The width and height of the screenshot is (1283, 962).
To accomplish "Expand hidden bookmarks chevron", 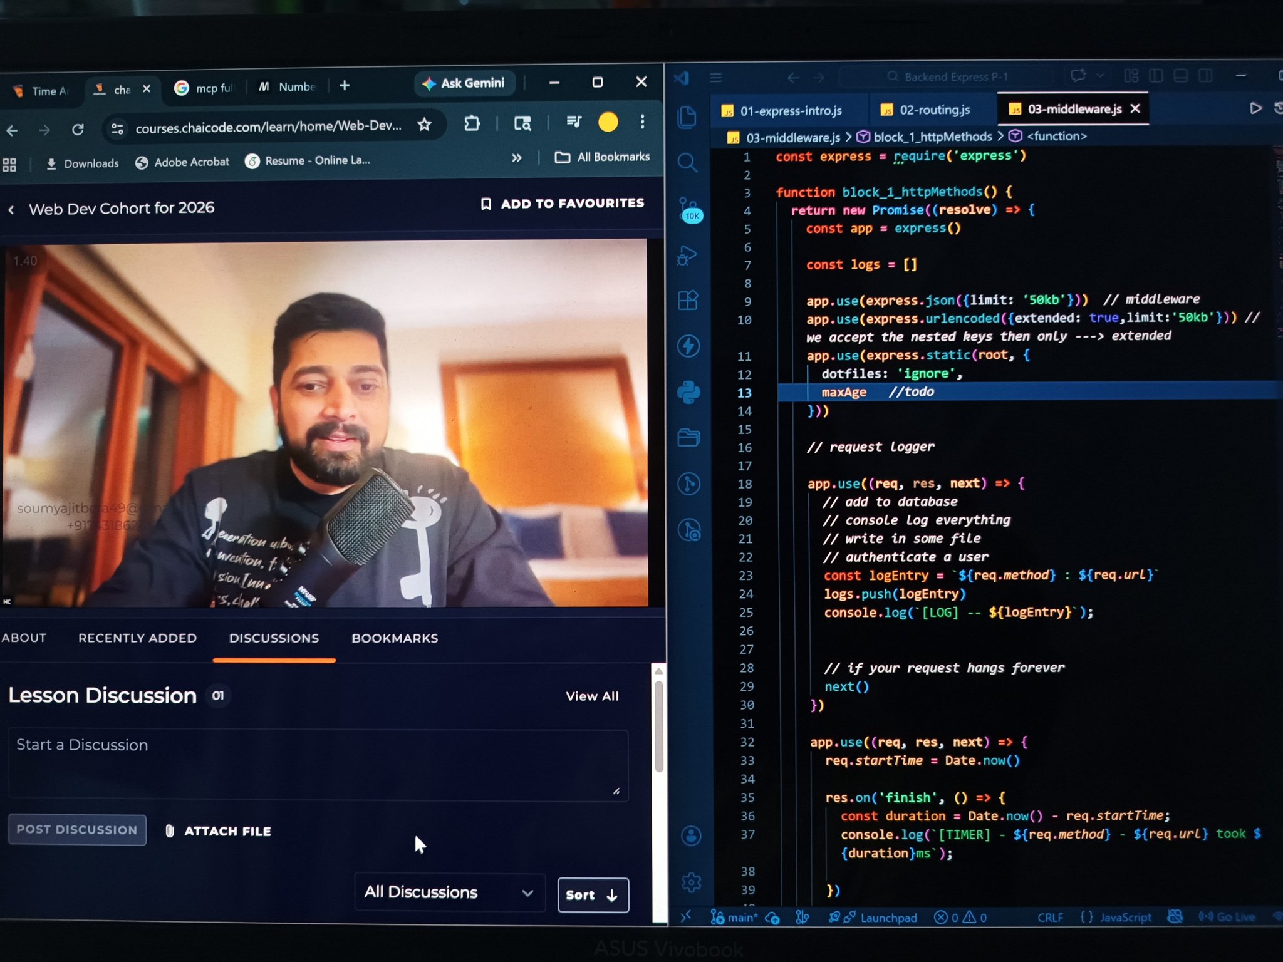I will point(516,158).
